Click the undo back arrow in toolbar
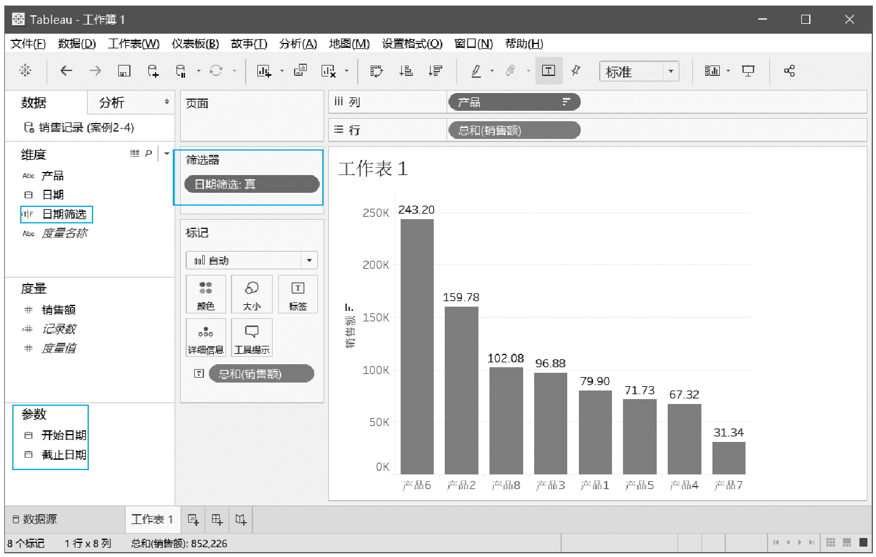The width and height of the screenshot is (876, 557). tap(66, 71)
